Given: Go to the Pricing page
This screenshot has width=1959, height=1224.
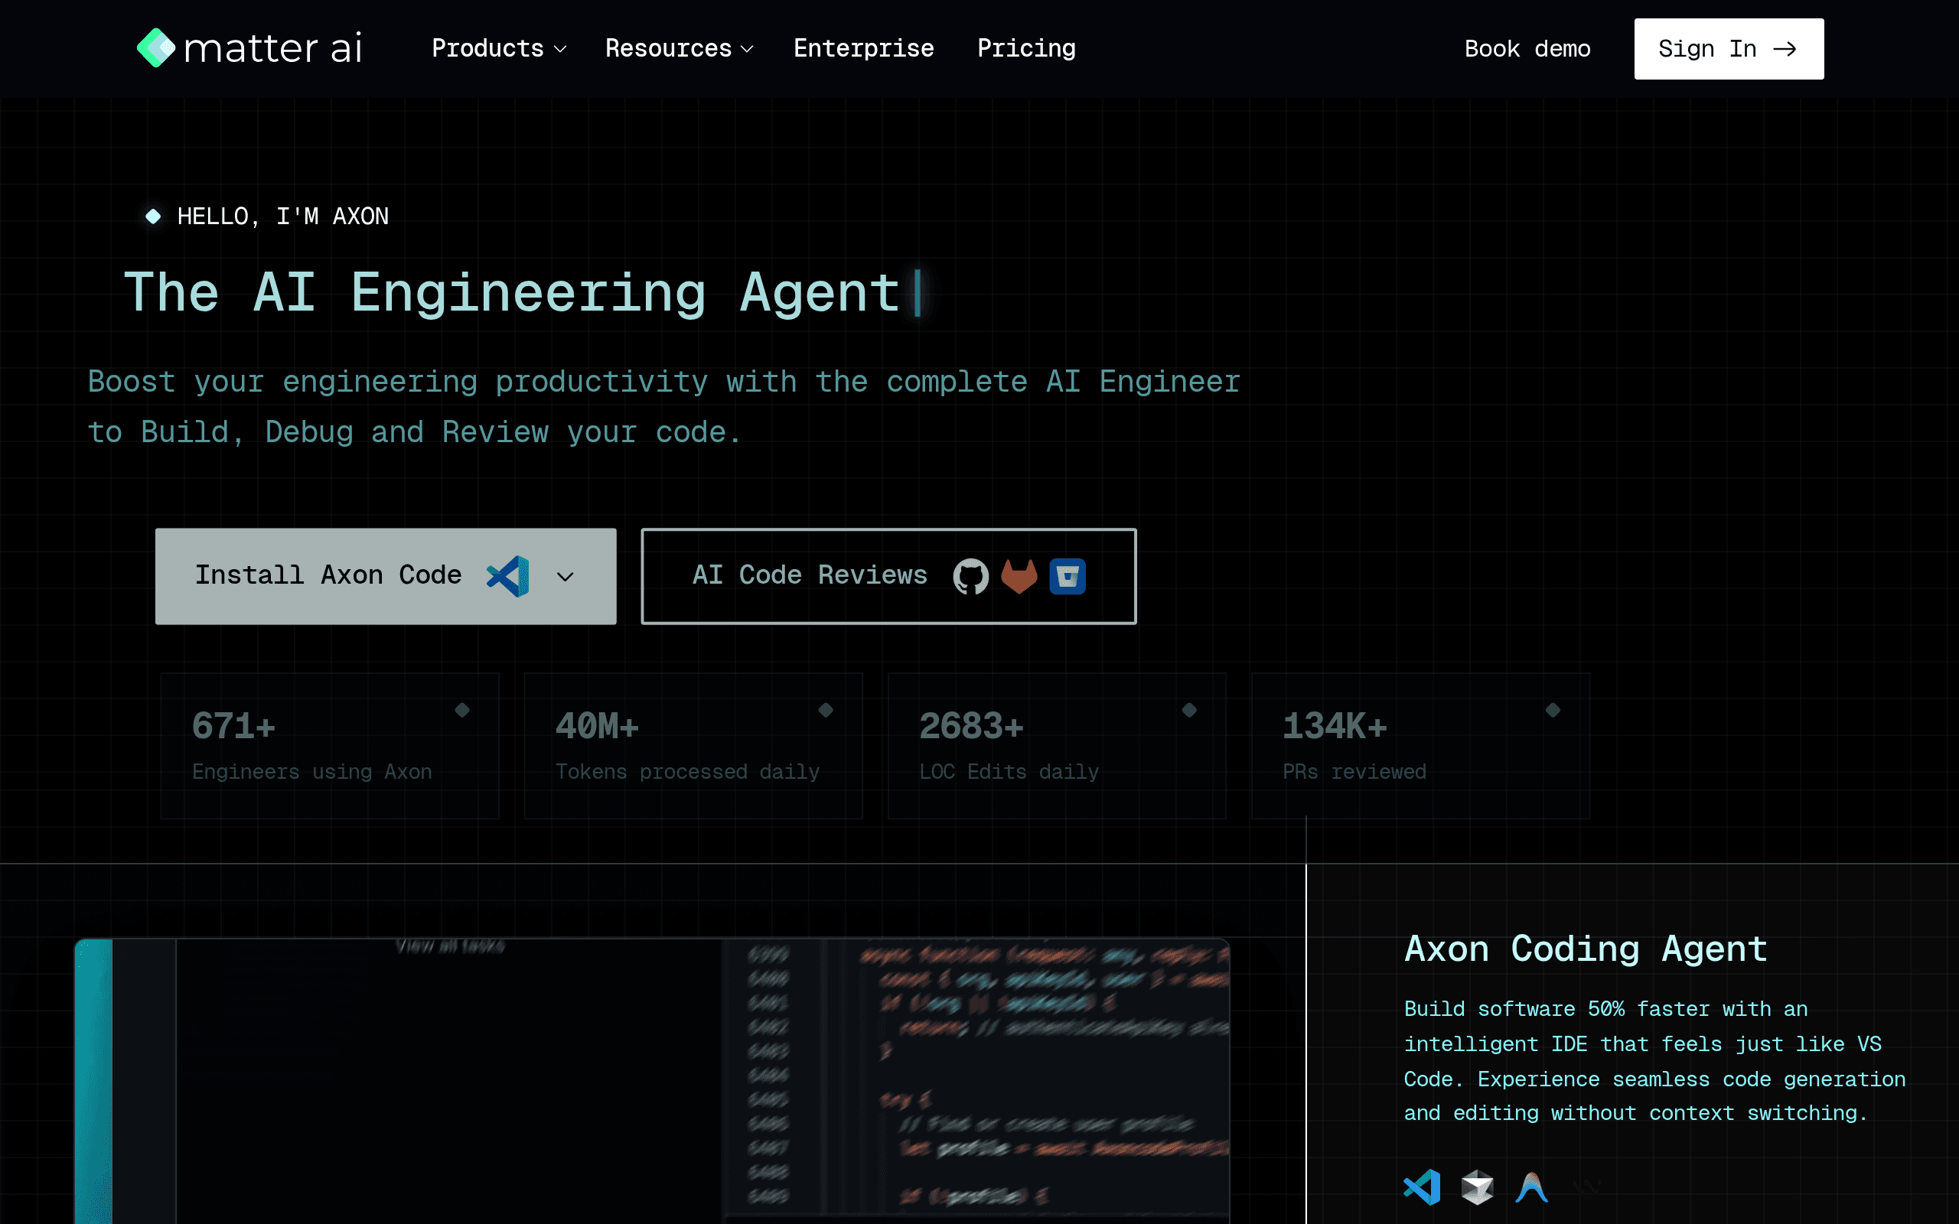Looking at the screenshot, I should coord(1026,48).
